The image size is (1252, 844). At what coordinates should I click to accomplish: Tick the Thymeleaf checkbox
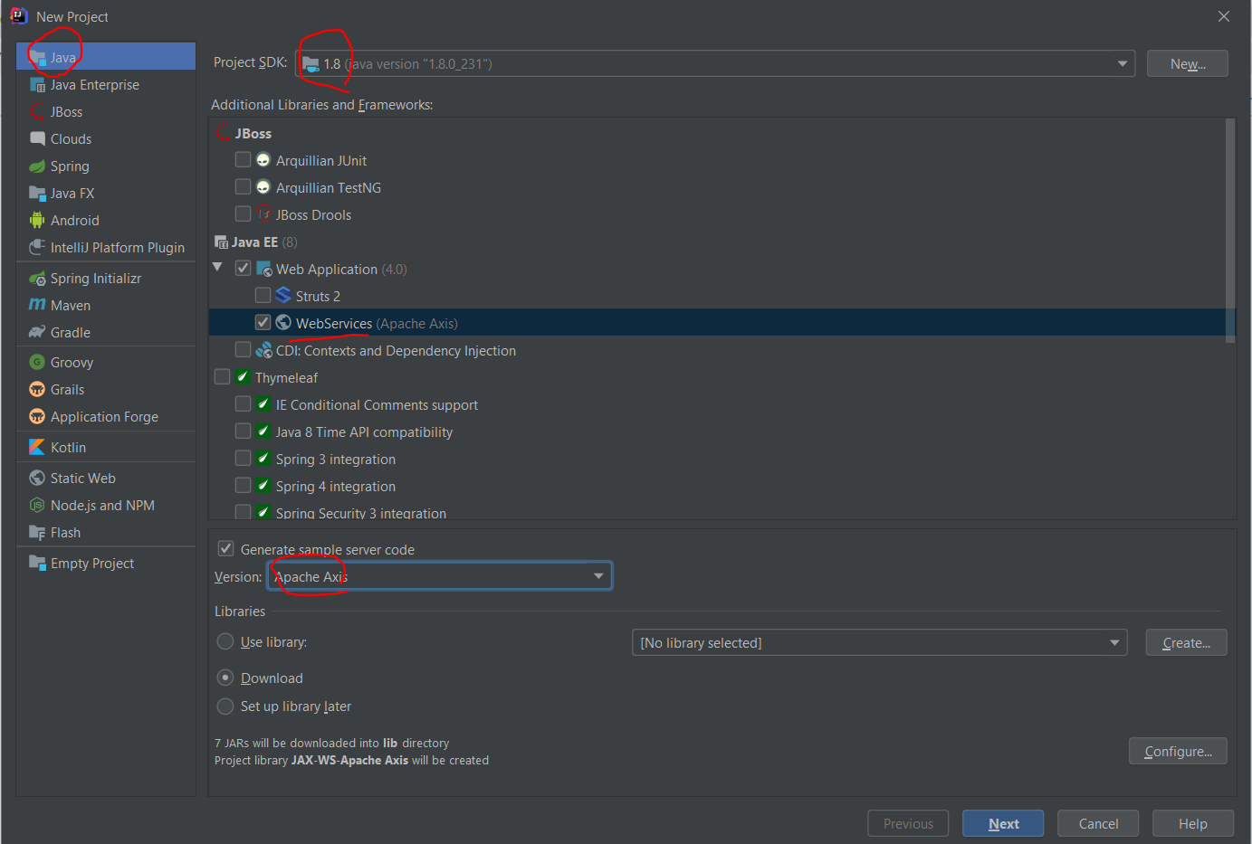(x=222, y=376)
